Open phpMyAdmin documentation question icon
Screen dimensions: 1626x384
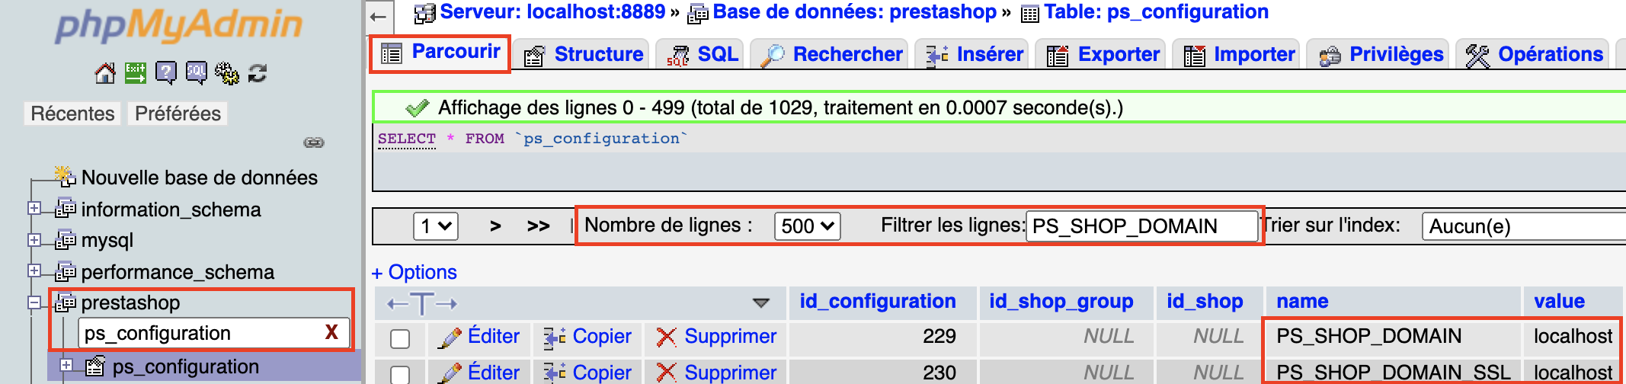click(x=165, y=73)
